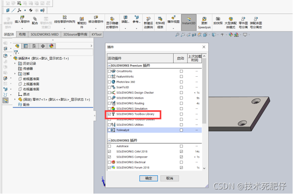Click the 启动 column header
This screenshot has width=293, height=194.
tap(180, 58)
